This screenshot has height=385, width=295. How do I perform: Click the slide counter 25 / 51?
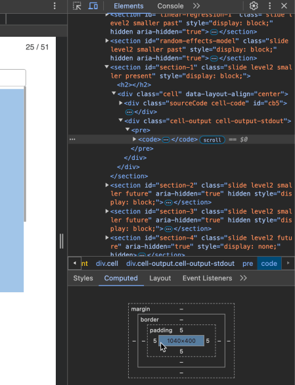click(x=37, y=47)
